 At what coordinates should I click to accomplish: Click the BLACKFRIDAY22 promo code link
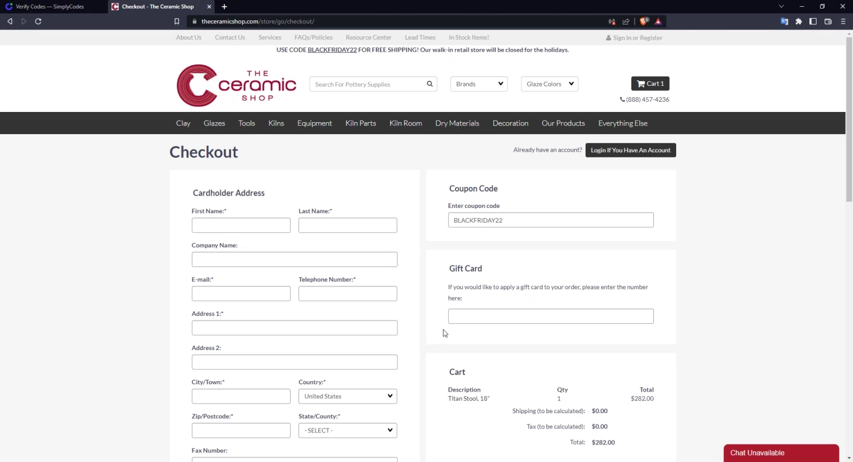332,50
